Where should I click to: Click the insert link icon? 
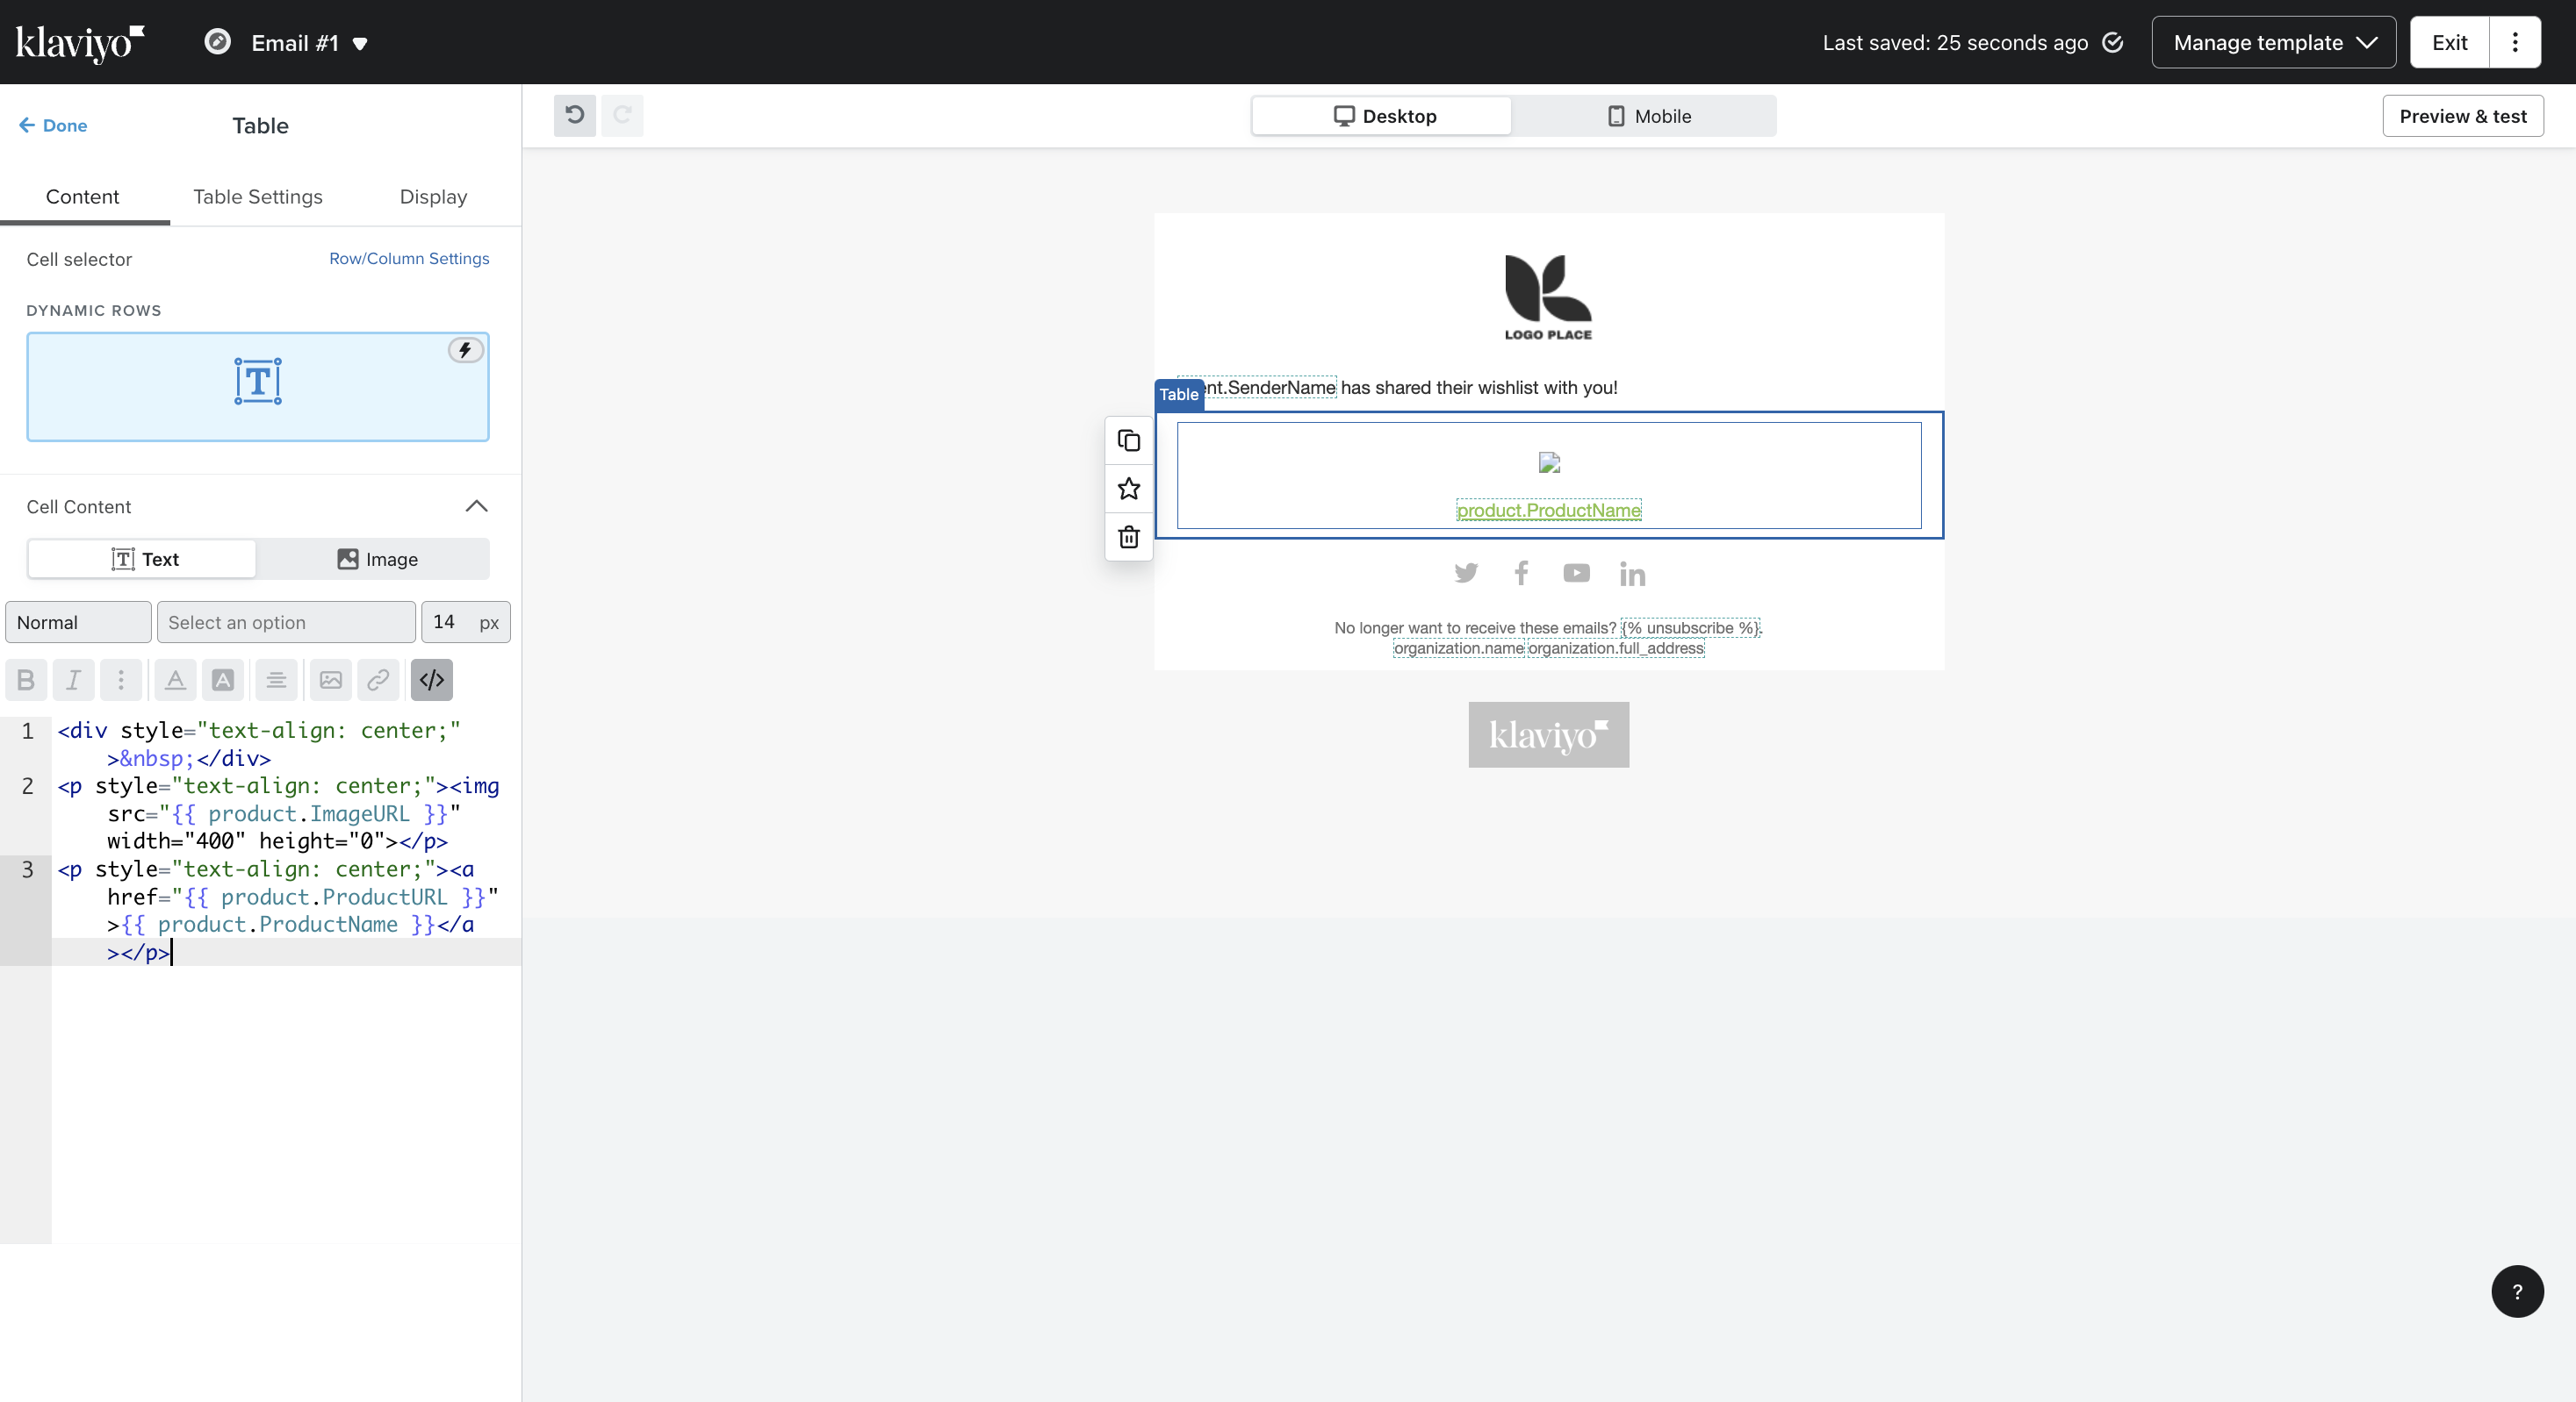[378, 681]
